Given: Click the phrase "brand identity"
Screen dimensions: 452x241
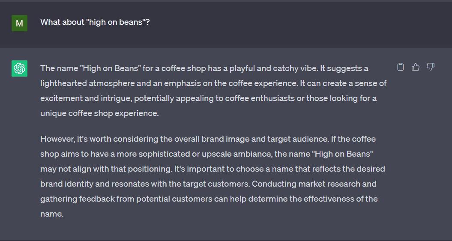Looking at the screenshot, I should click(64, 184).
